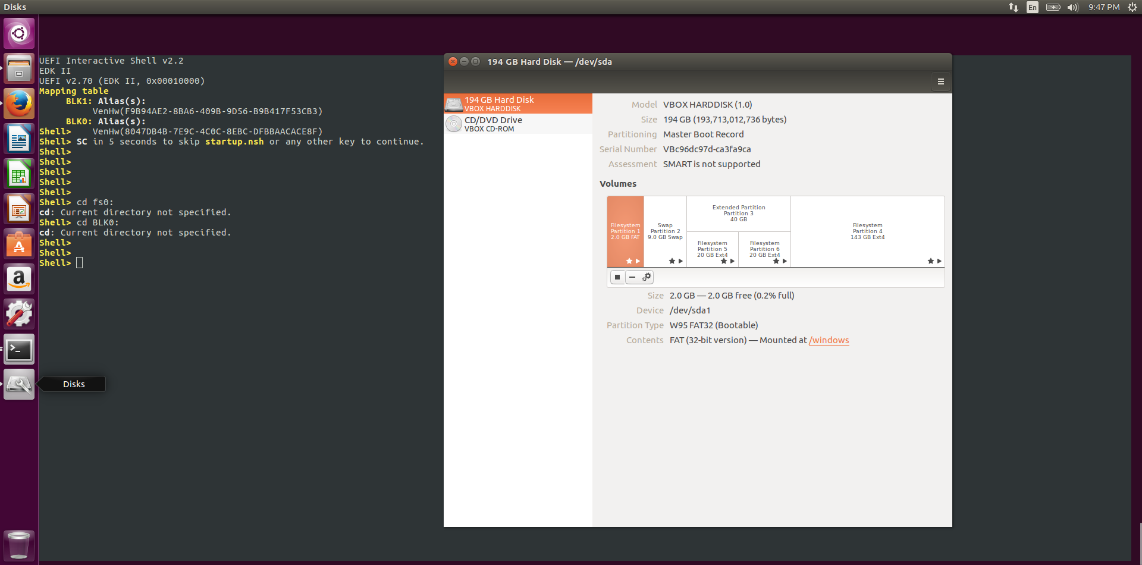Open the sound volume indicator menu
Image resolution: width=1142 pixels, height=565 pixels.
pos(1072,7)
